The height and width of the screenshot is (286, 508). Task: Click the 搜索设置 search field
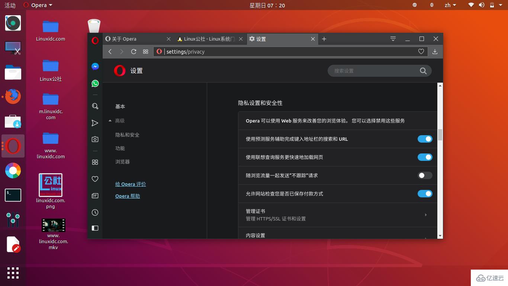pos(379,71)
